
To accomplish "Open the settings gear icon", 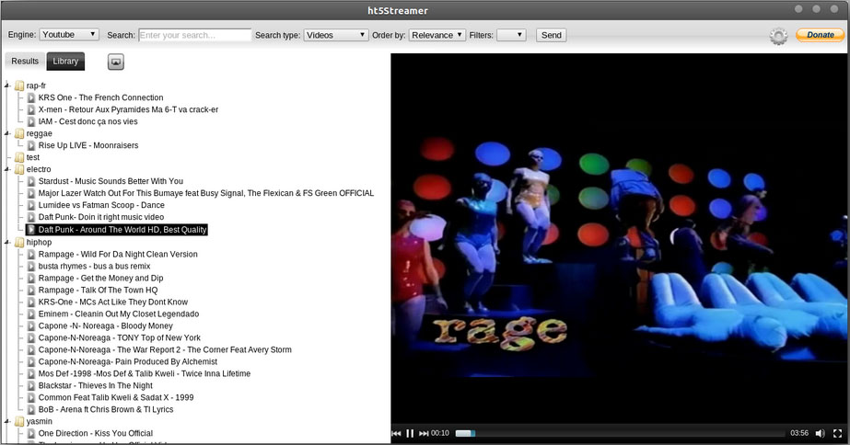I will click(x=779, y=36).
